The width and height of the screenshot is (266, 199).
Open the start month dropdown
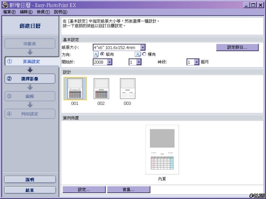coord(139,62)
